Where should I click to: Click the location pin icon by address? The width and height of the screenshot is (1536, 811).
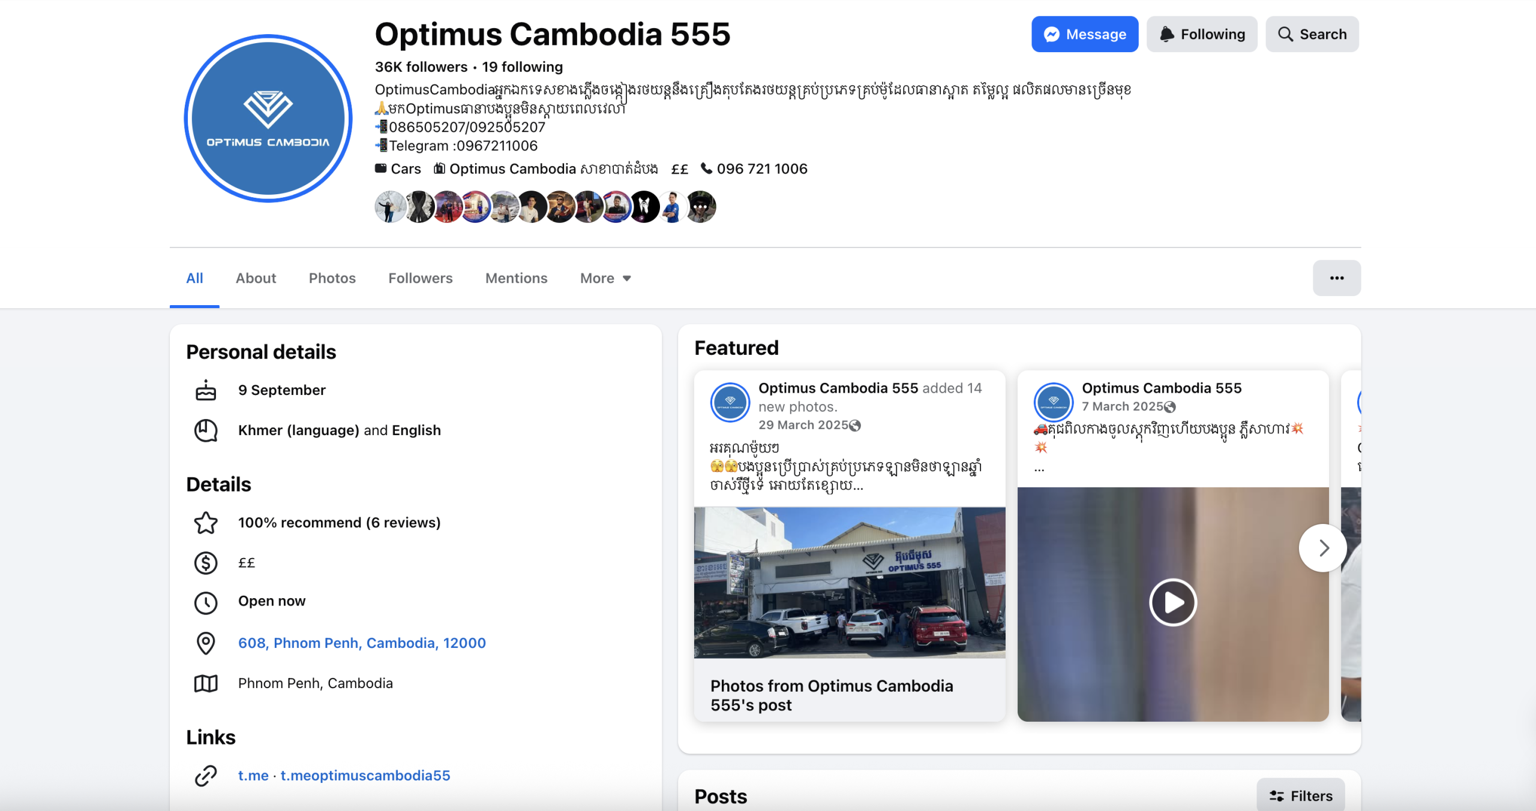206,643
